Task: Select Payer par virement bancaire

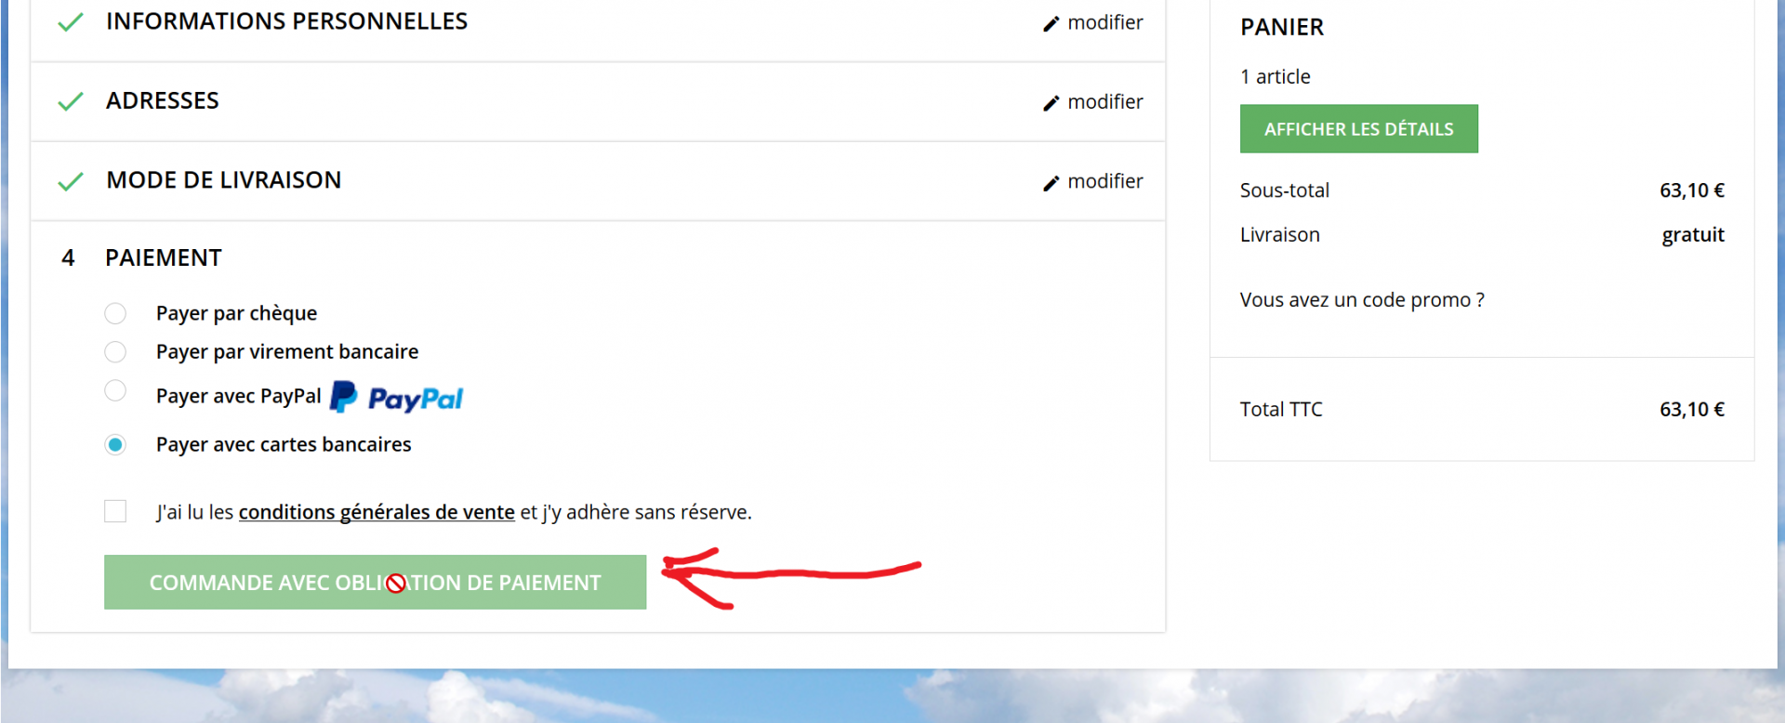Action: pos(115,352)
